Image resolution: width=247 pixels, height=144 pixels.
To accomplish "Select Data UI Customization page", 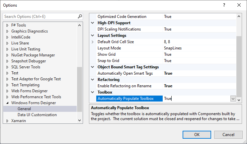I will [x=37, y=115].
